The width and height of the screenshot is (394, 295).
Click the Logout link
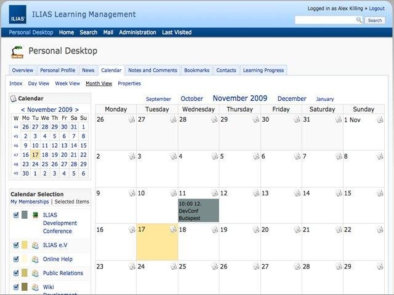pos(377,9)
